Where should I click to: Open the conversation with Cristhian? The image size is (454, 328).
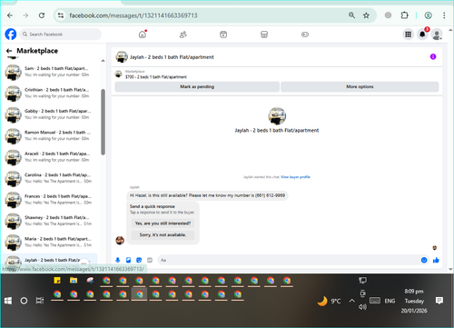(50, 93)
